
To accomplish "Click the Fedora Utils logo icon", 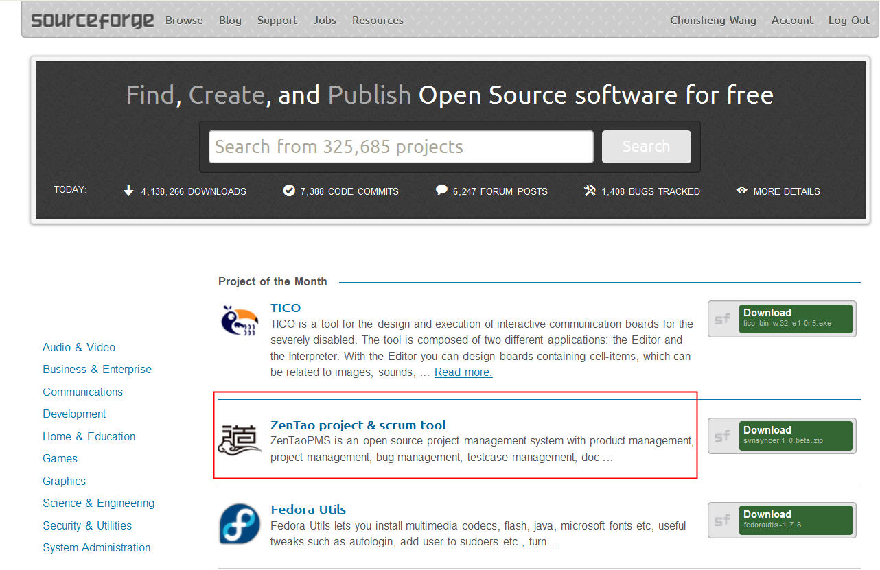I will pyautogui.click(x=240, y=523).
